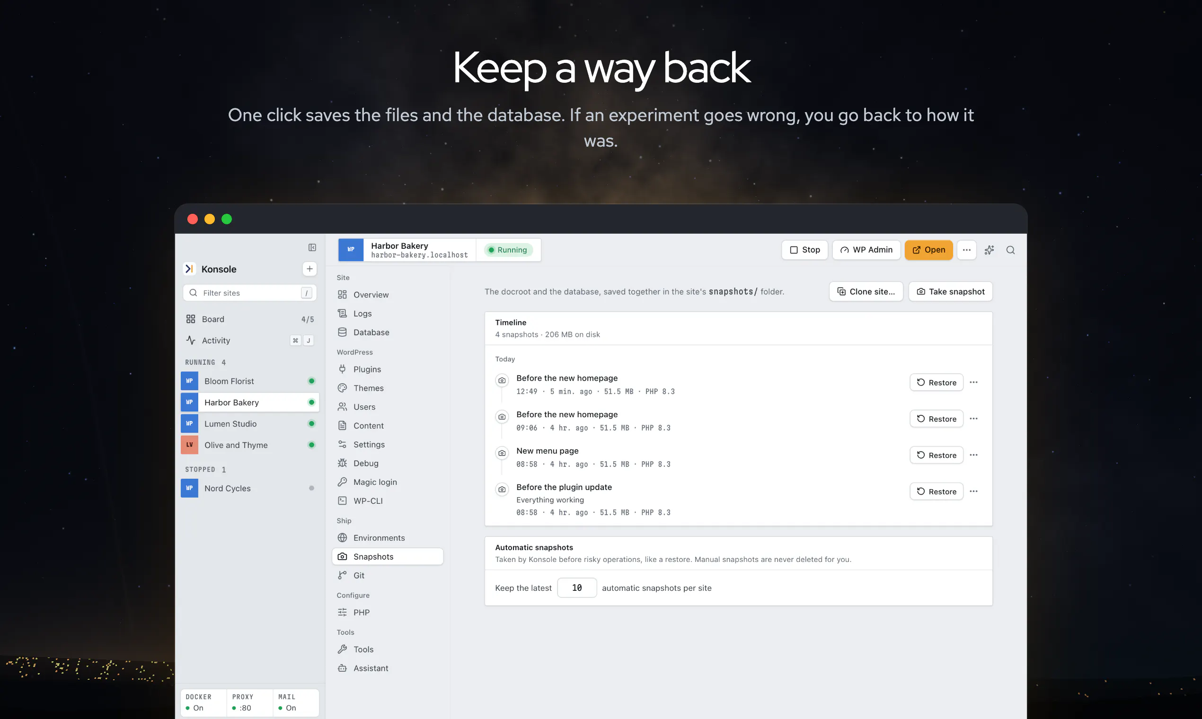Open the Logs section
1202x719 pixels.
[387, 314]
